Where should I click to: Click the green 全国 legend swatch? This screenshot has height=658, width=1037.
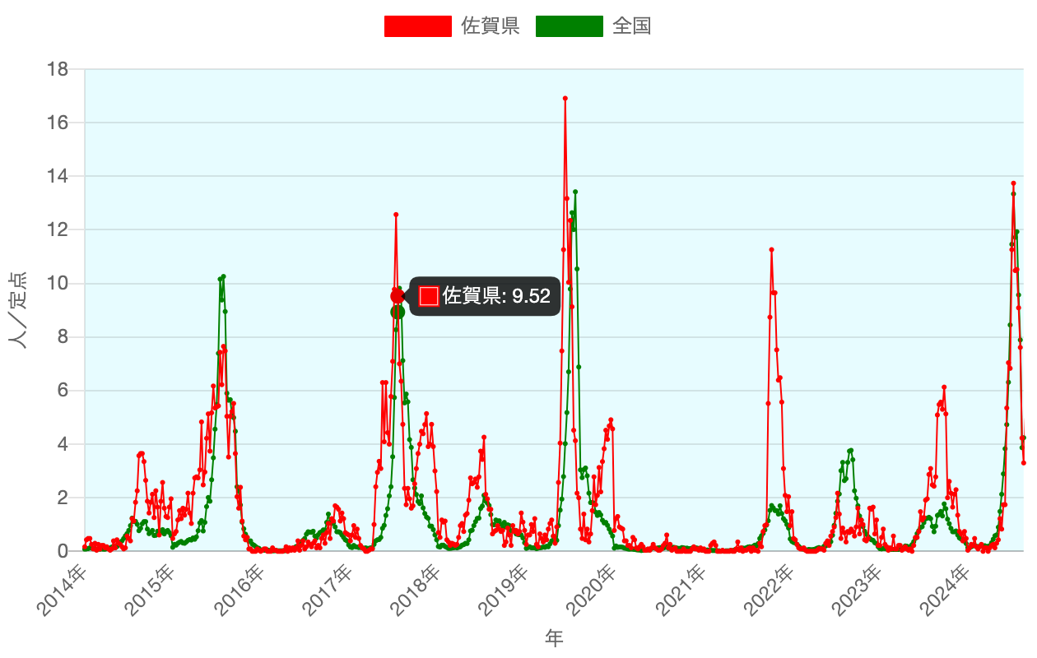[x=569, y=26]
